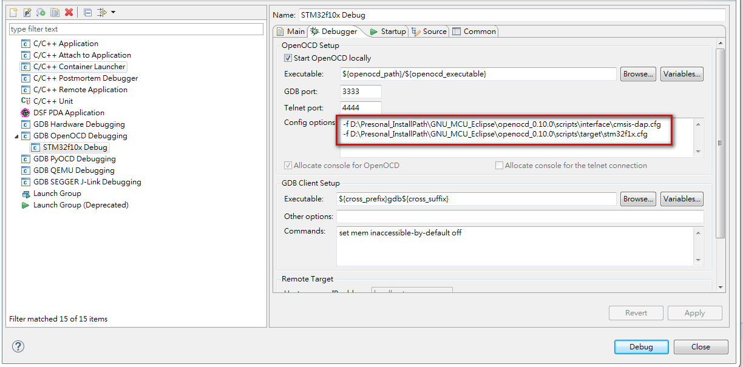The image size is (743, 367).
Task: Switch to the Debugger tab
Action: point(334,32)
